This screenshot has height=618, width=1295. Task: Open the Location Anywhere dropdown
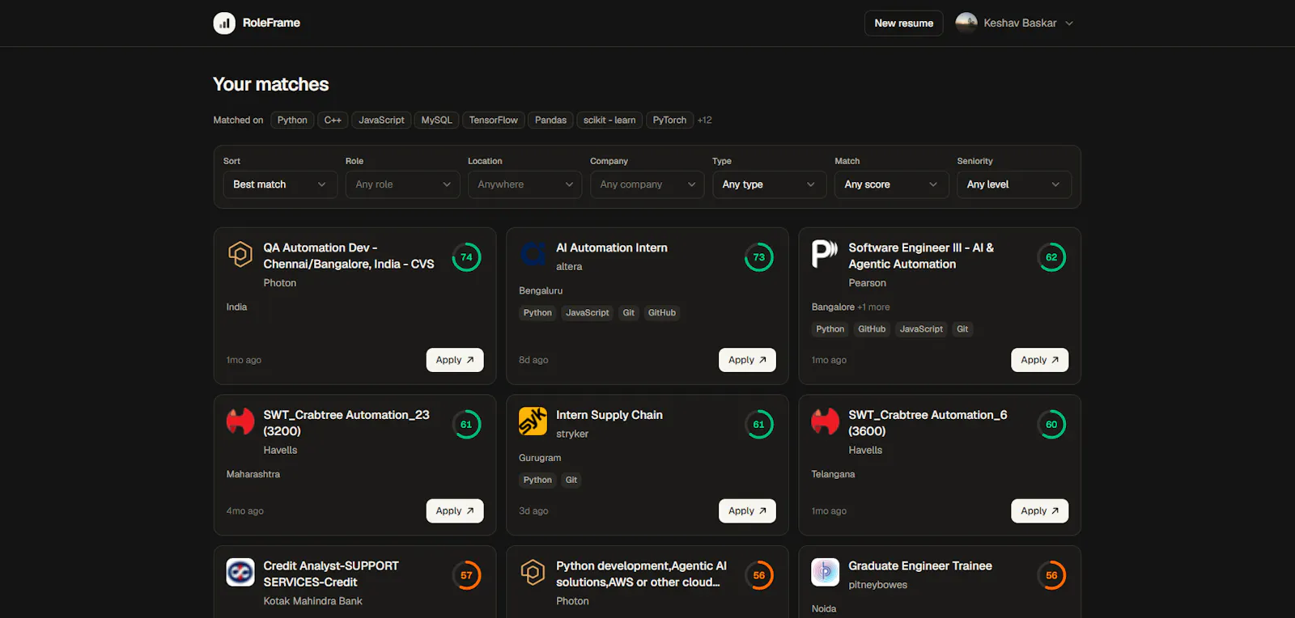pyautogui.click(x=524, y=184)
